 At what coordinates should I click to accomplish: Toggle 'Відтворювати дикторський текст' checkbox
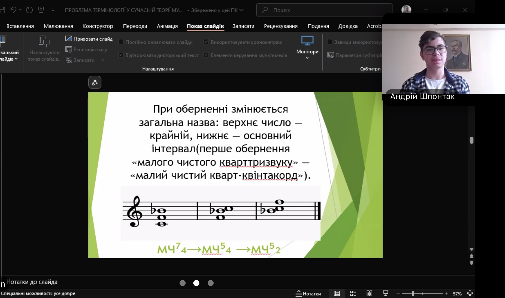121,55
